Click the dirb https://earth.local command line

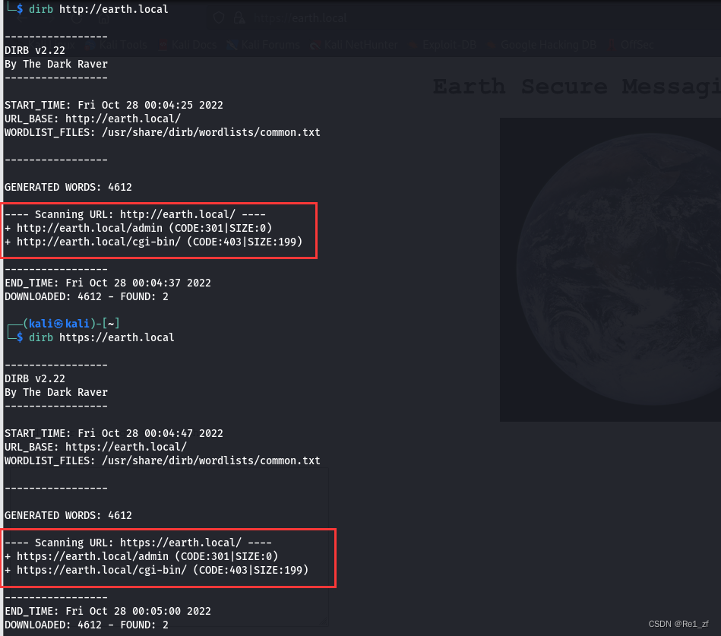(x=101, y=337)
